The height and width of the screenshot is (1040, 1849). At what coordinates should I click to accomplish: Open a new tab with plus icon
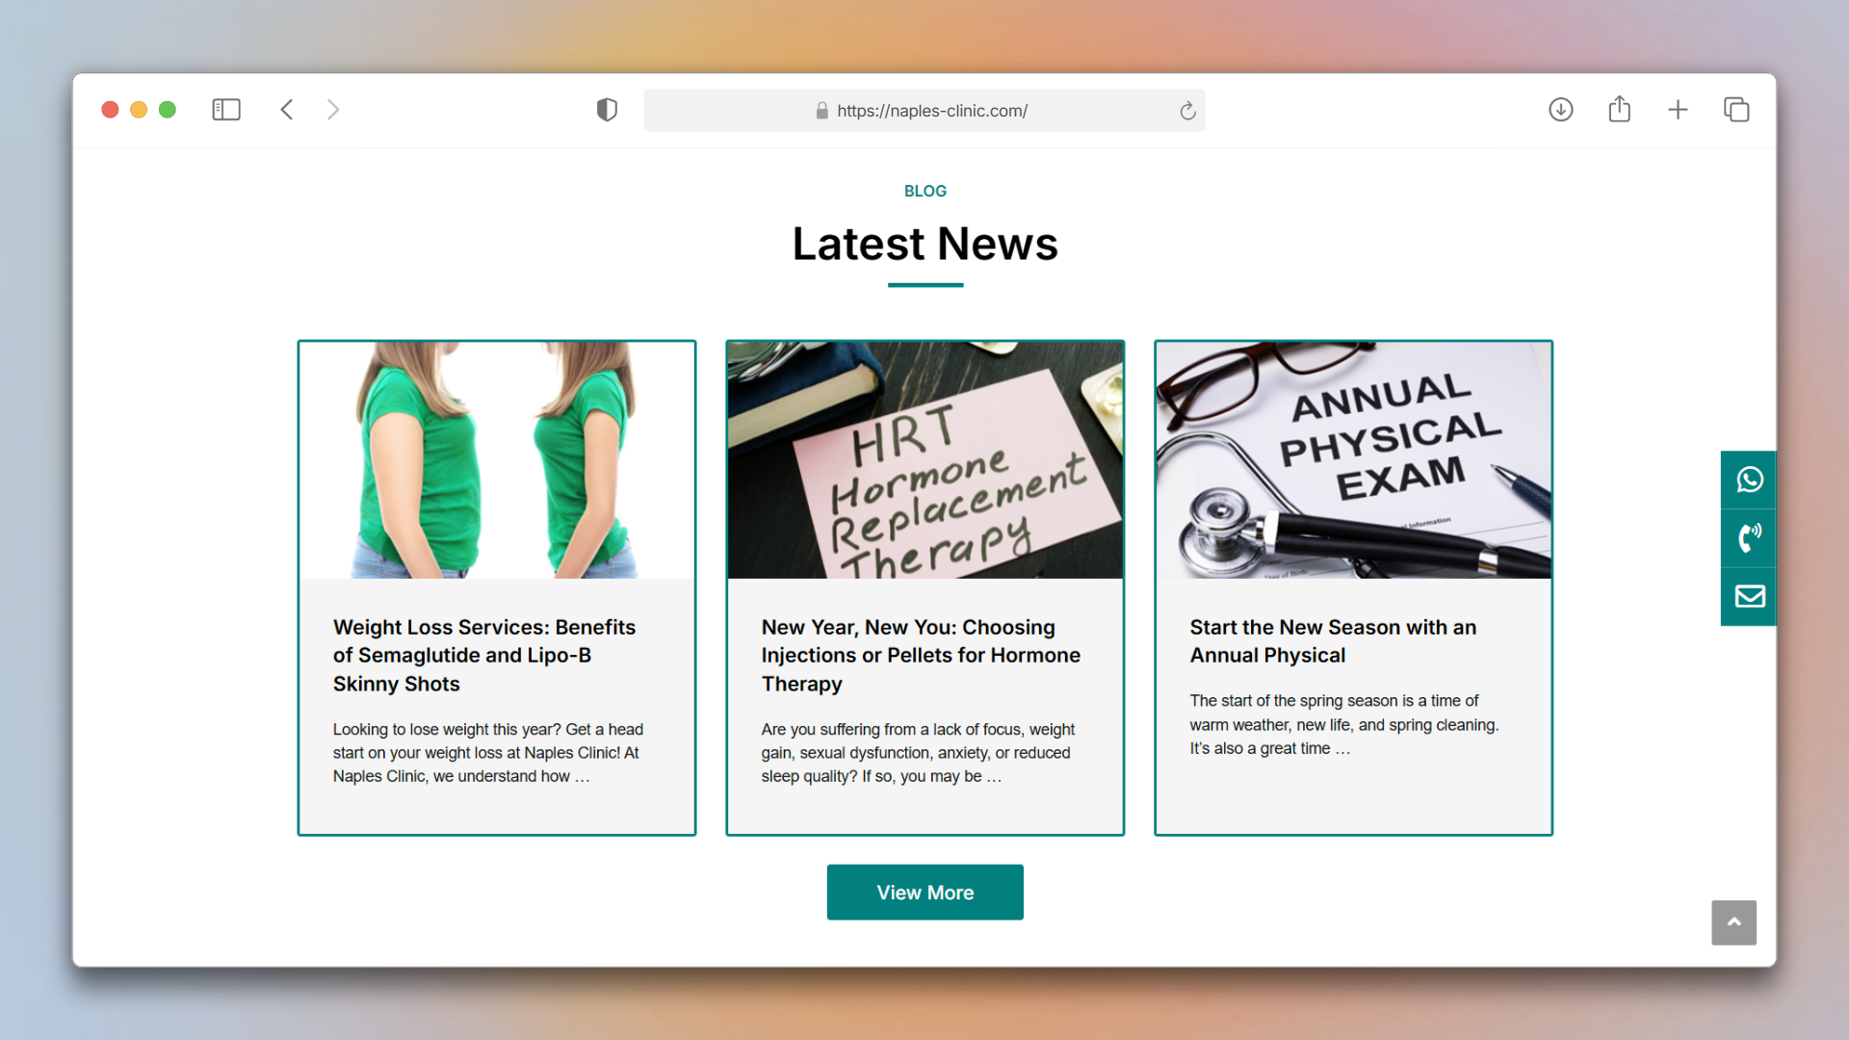[x=1678, y=110]
